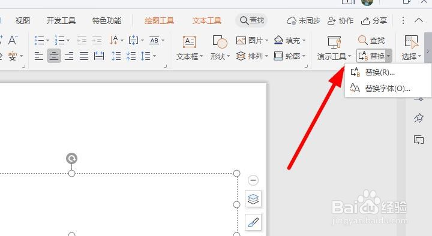The width and height of the screenshot is (432, 236).
Task: Open the layers quick tool beside shape
Action: [x=253, y=199]
